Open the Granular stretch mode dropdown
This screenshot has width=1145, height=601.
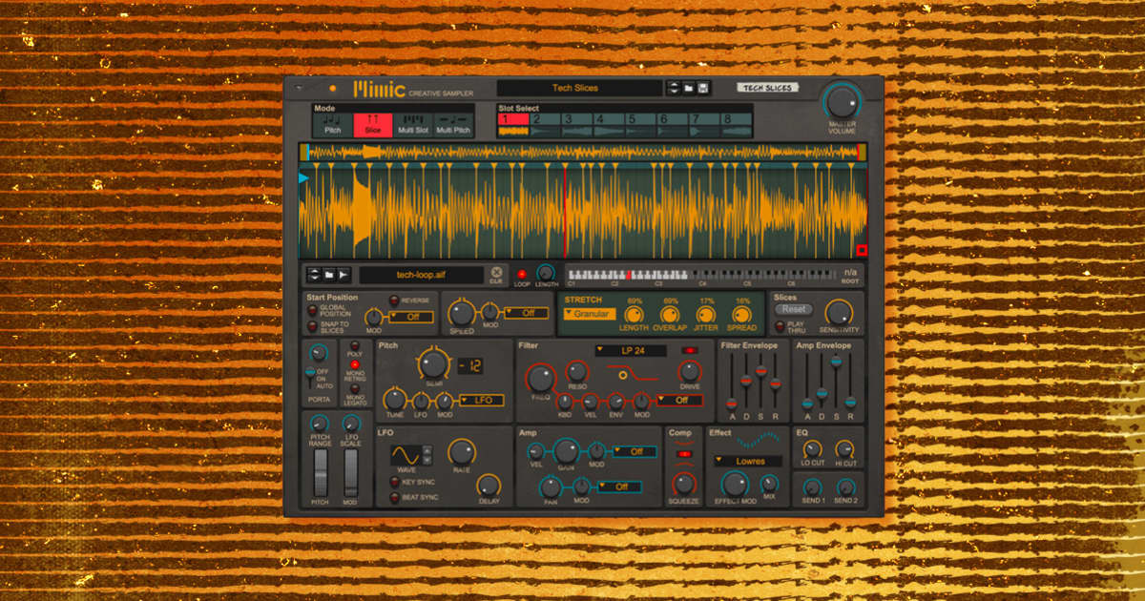[x=592, y=314]
